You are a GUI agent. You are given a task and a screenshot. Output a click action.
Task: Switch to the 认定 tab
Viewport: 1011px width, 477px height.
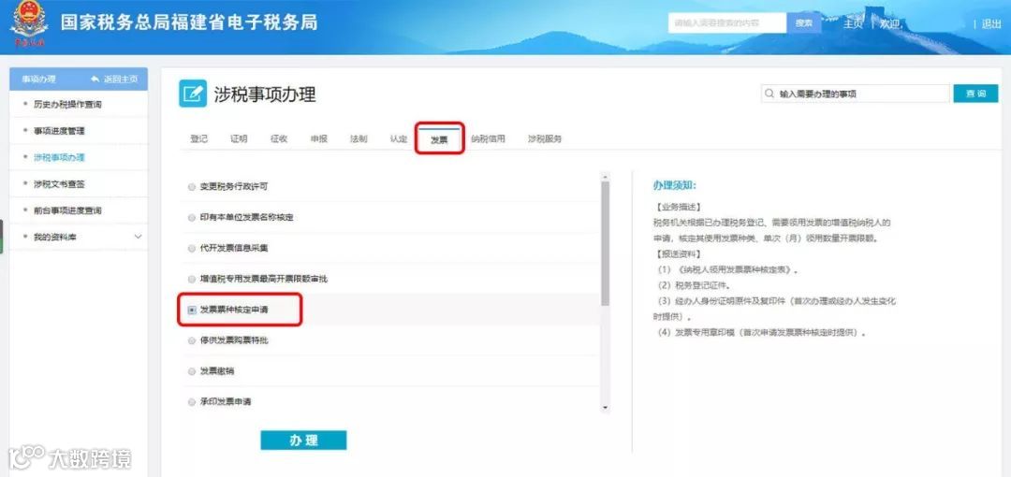point(399,138)
